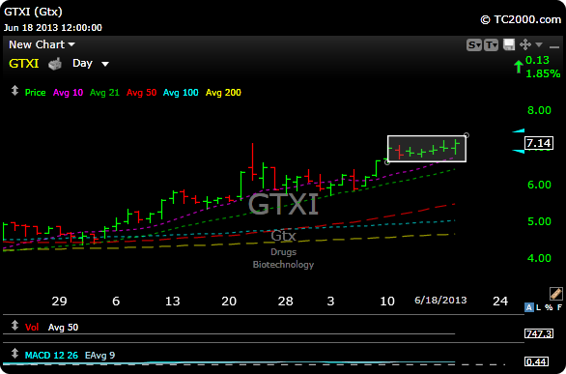Select the Avg 200 moving average label
The width and height of the screenshot is (566, 374).
pos(223,93)
